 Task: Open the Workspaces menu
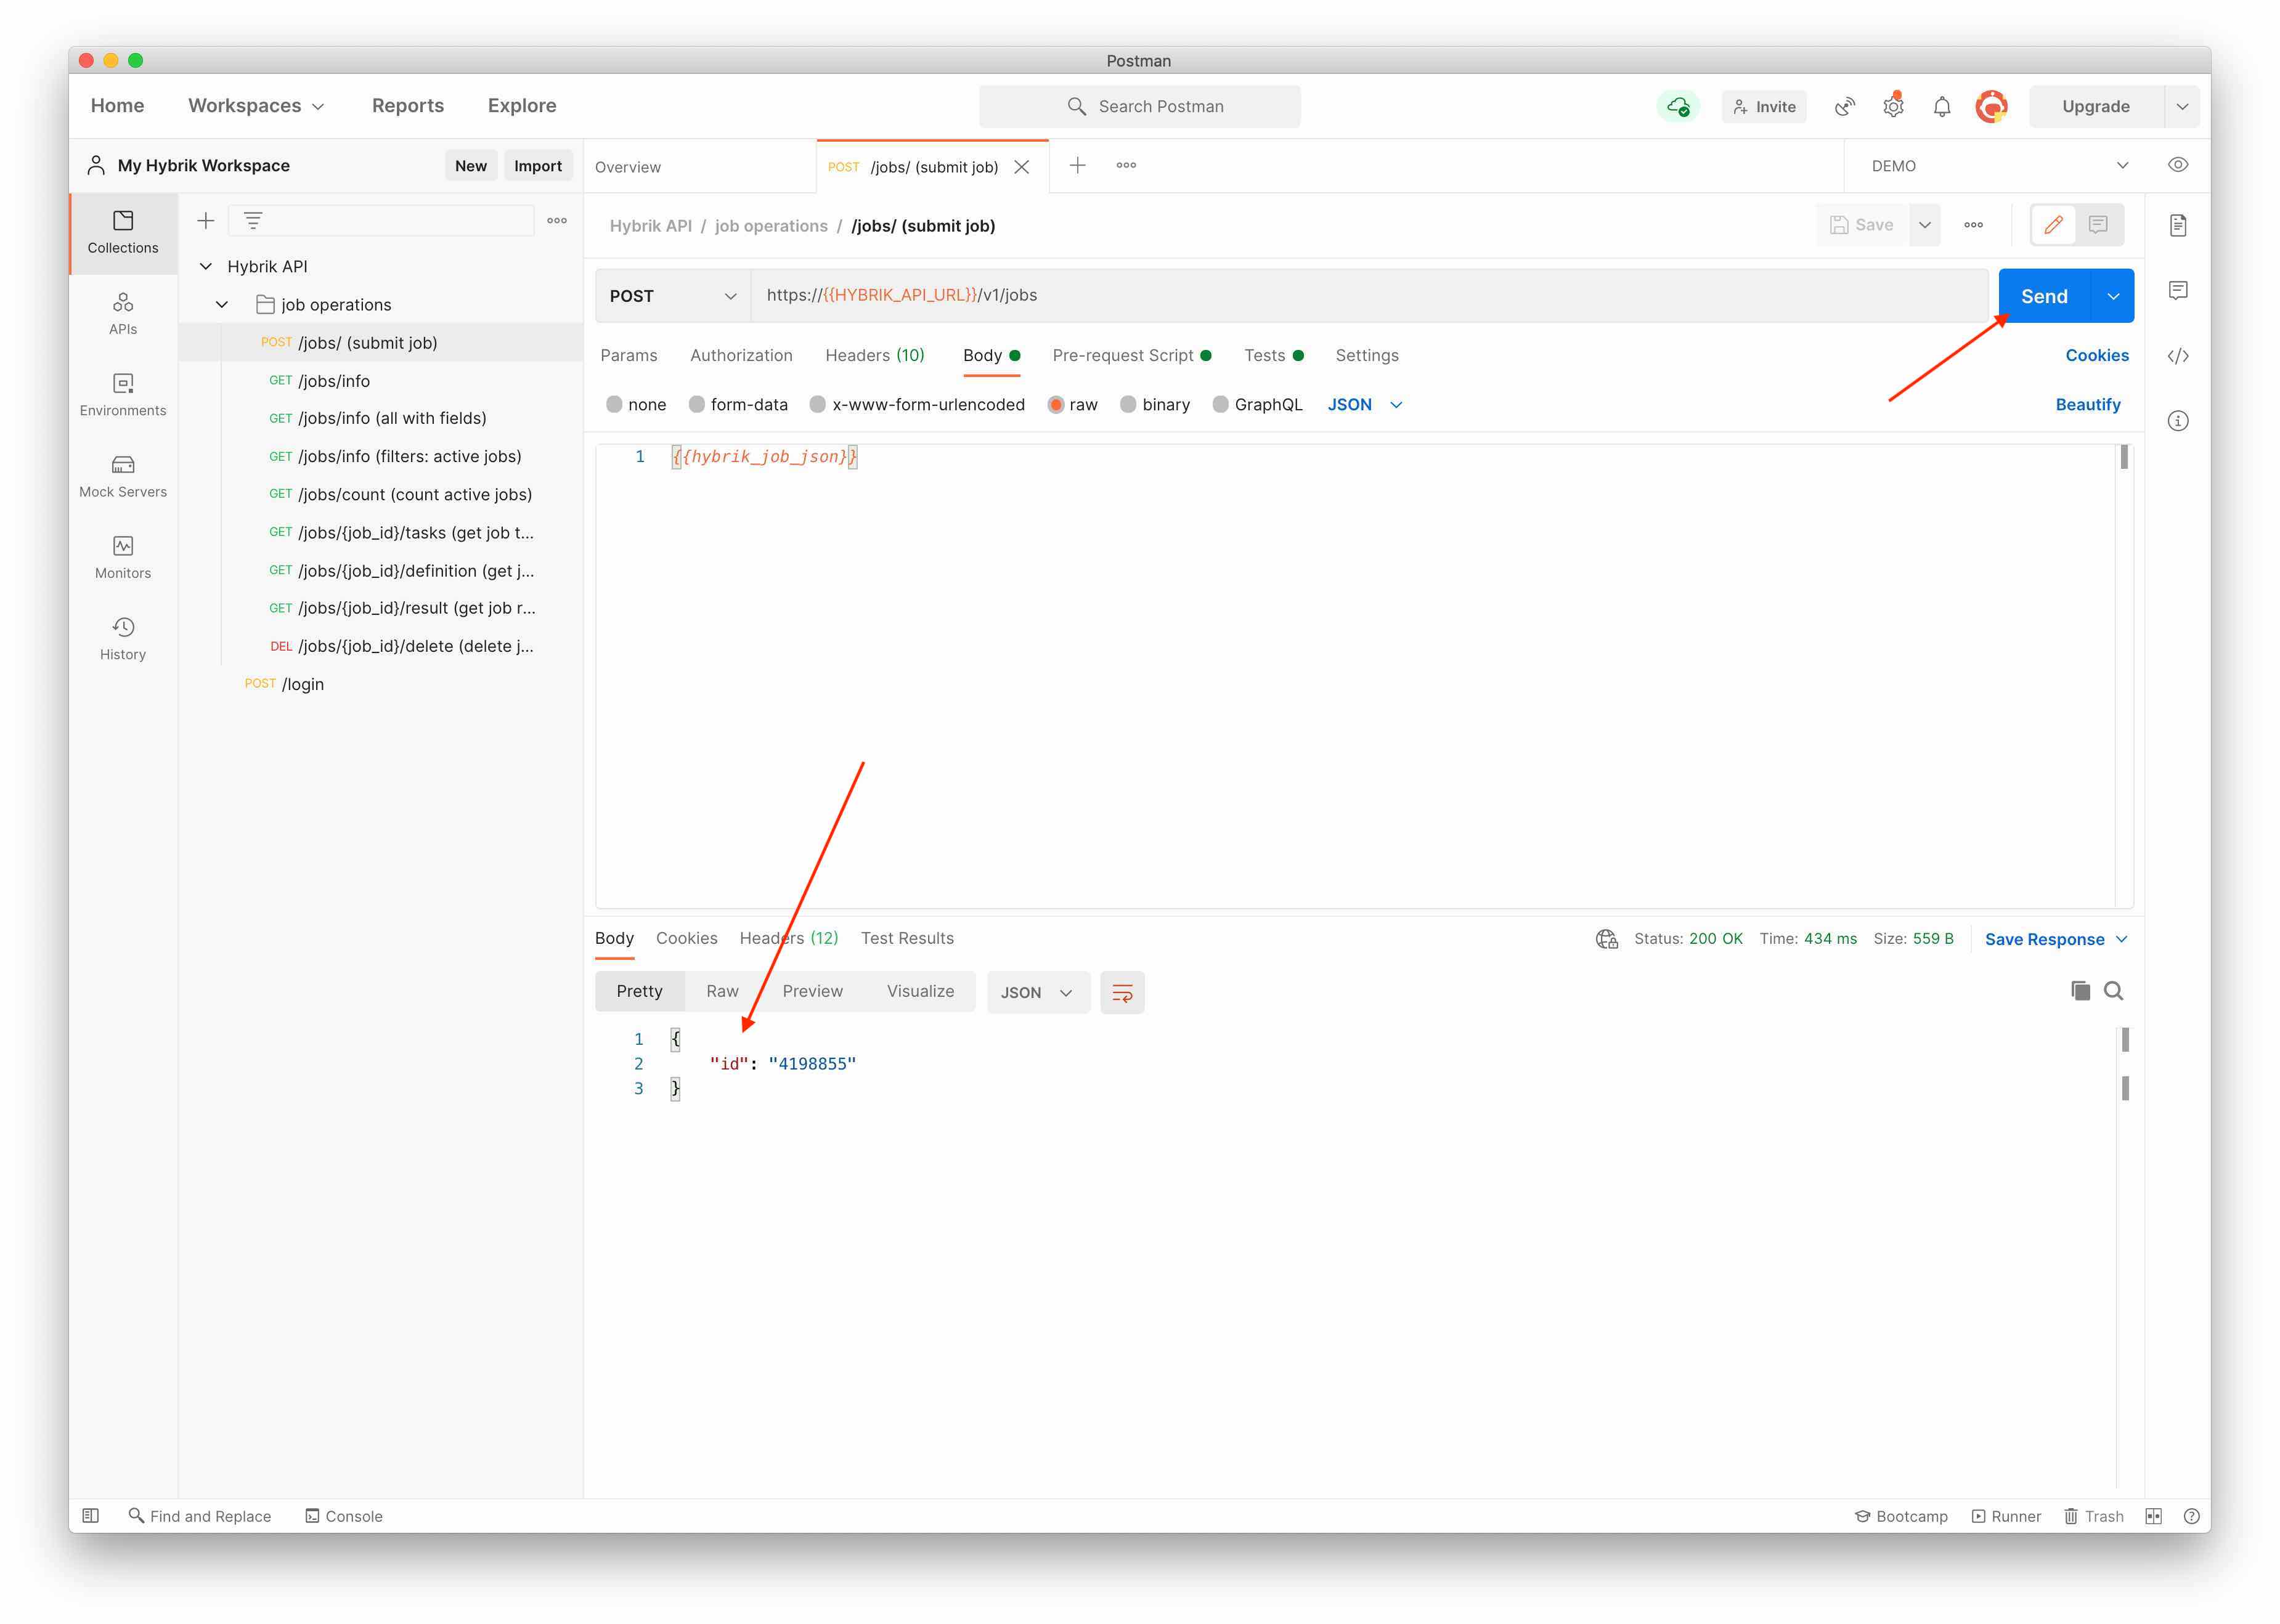[256, 106]
